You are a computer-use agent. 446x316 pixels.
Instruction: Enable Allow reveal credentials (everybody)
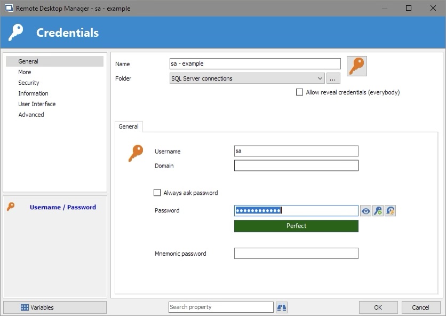point(299,92)
